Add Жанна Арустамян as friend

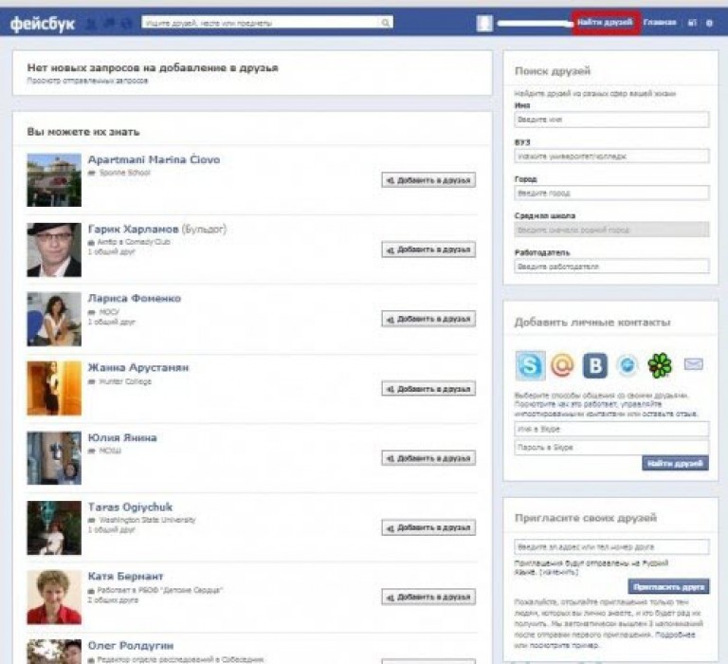[x=428, y=389]
